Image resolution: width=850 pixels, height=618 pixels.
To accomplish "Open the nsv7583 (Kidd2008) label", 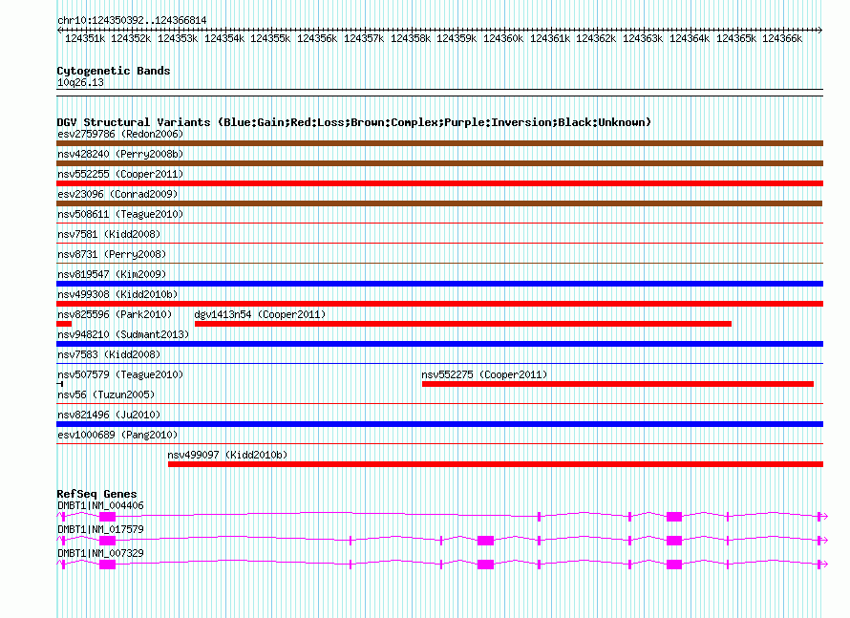I will [x=109, y=354].
